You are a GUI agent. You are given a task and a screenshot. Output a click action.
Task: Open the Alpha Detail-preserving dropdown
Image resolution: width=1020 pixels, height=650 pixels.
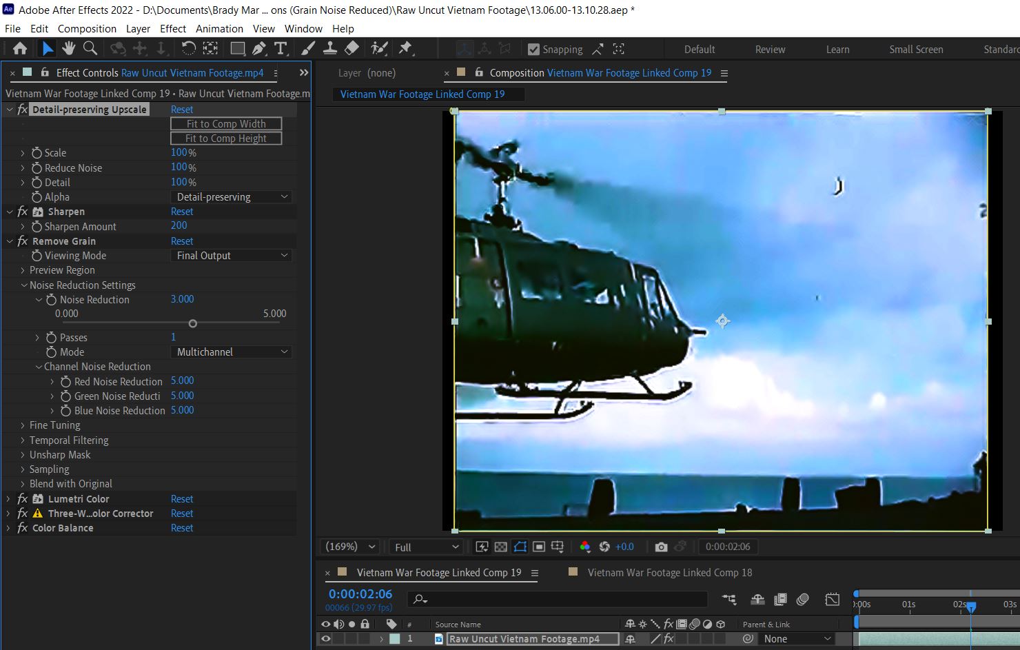pos(232,197)
